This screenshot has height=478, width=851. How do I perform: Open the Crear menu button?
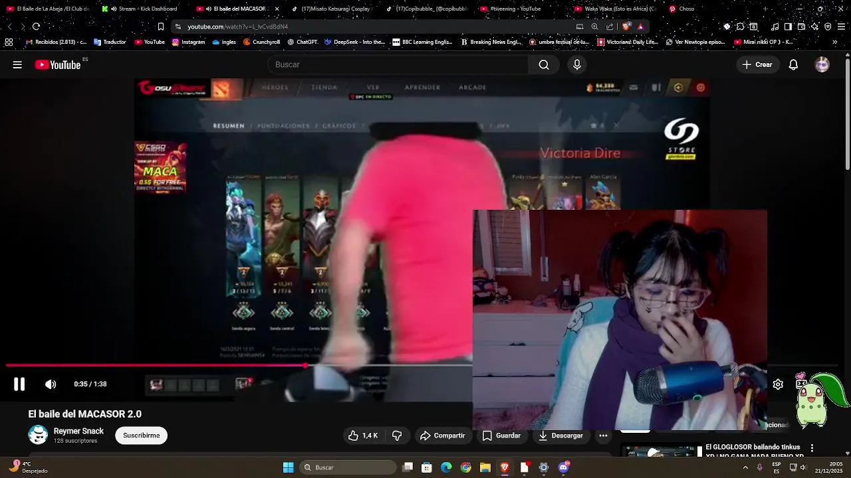click(x=757, y=64)
